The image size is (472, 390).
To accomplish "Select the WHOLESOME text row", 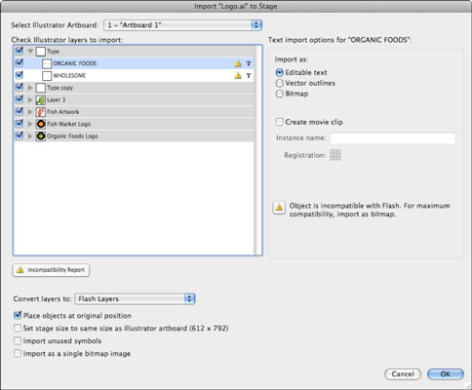I will coord(134,76).
